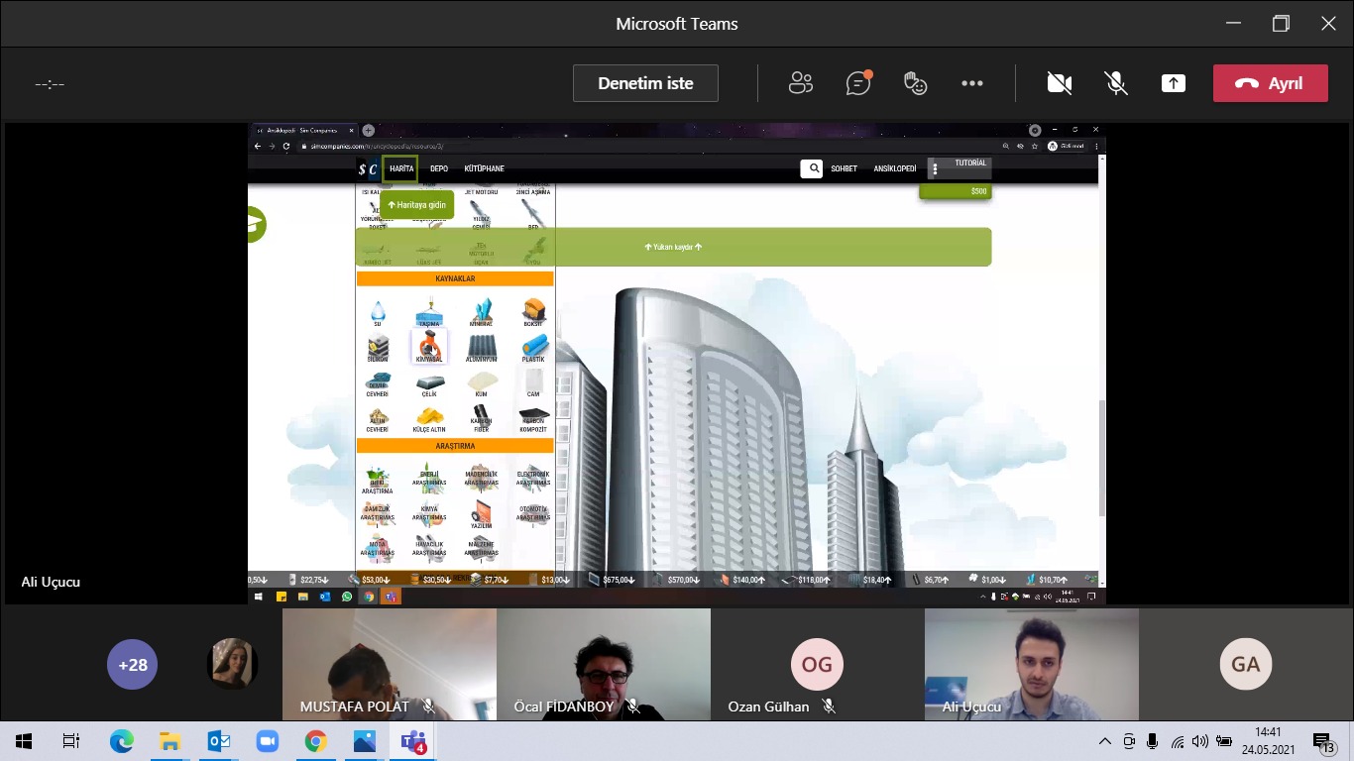Open the +28 more participants avatar
This screenshot has width=1354, height=761.
(133, 665)
